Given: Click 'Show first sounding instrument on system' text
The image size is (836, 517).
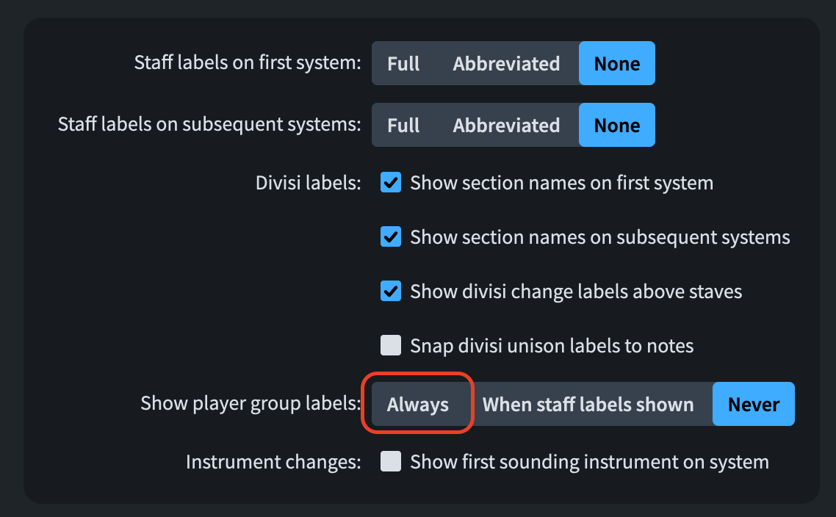Looking at the screenshot, I should click(589, 462).
